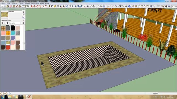
Task: Open File Explorer from taskbar
Action: [10, 97]
